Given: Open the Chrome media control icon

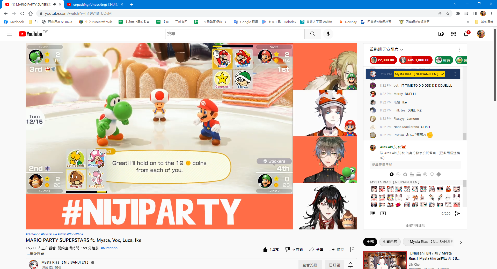Looking at the screenshot, I should 466,13.
